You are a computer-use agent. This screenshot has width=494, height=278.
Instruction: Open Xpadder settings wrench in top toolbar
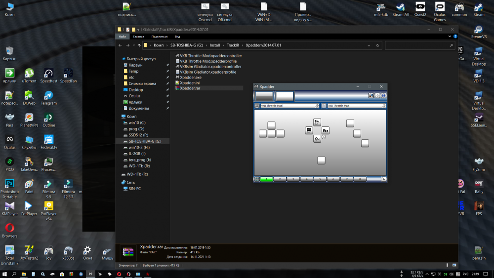pos(377,96)
